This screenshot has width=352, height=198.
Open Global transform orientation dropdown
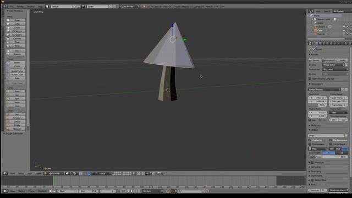(104, 174)
